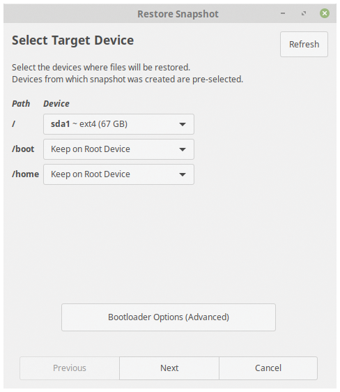340x392 pixels.
Task: Click the /home path label
Action: 26,174
